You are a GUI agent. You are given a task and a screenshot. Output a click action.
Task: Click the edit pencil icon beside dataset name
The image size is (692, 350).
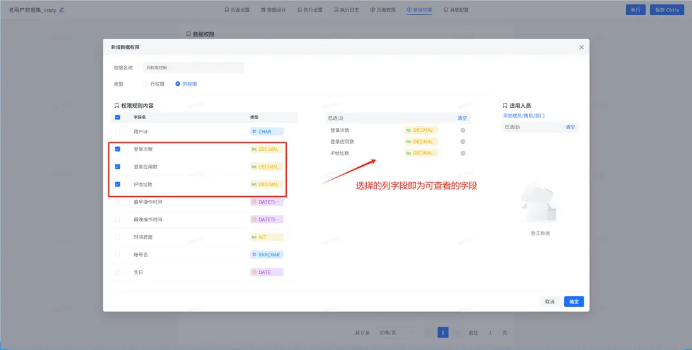[62, 9]
